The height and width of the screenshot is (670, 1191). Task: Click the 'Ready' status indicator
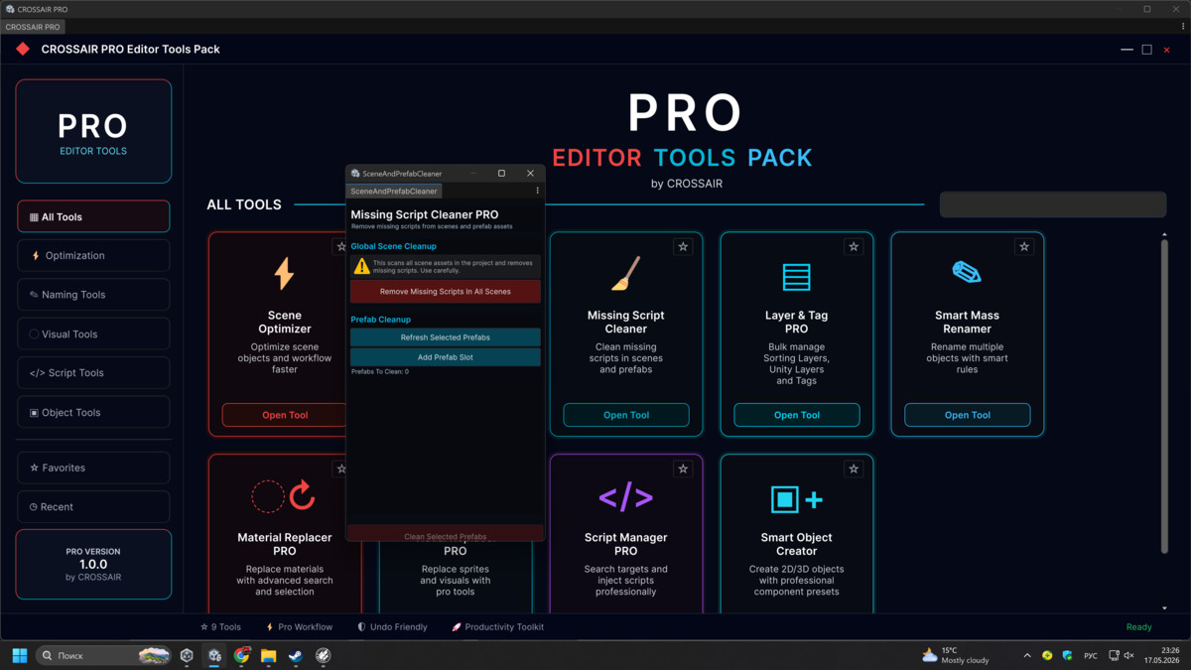pos(1139,627)
